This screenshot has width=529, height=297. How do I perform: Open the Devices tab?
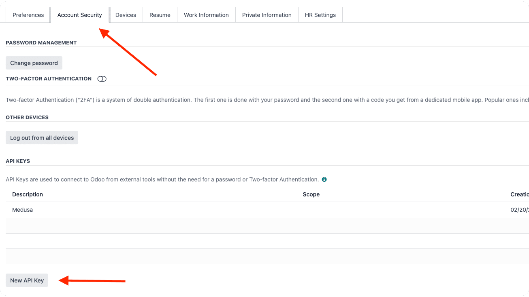coord(126,15)
